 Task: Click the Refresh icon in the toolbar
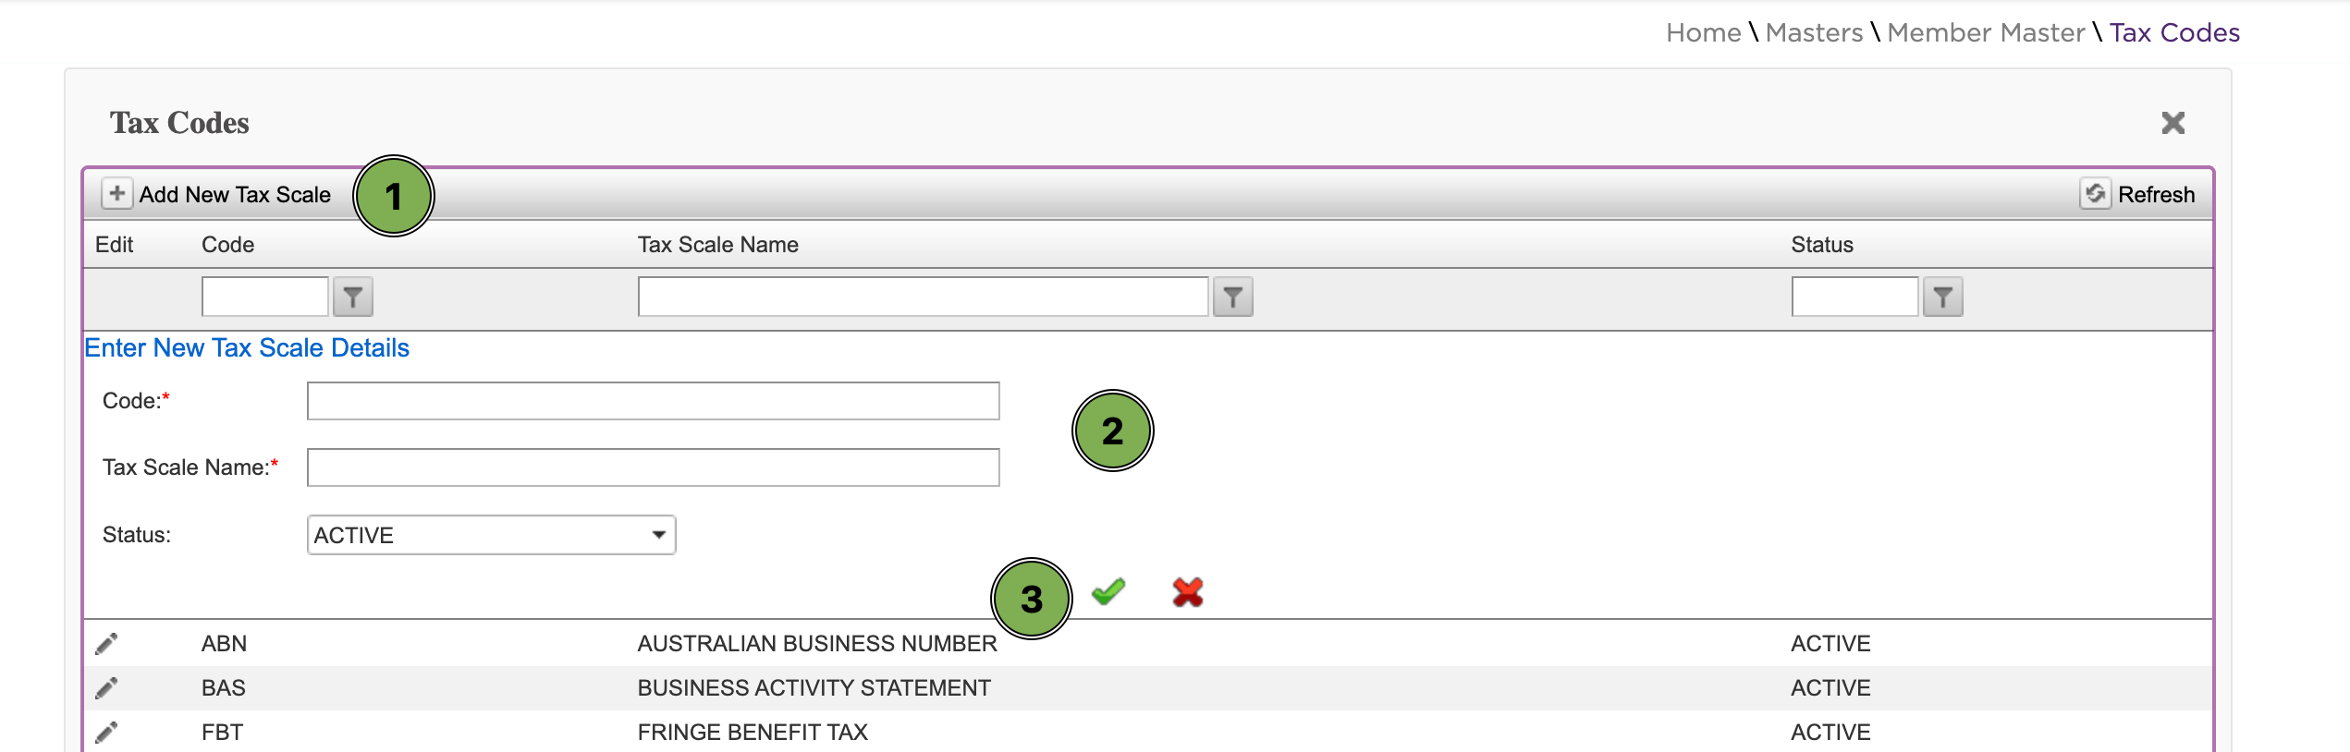coord(2095,194)
